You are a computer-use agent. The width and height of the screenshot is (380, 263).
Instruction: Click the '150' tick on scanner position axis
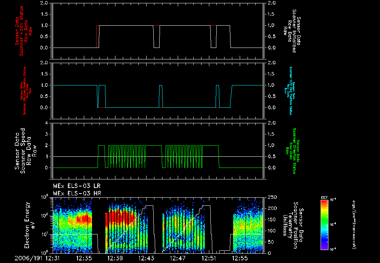click(x=272, y=220)
